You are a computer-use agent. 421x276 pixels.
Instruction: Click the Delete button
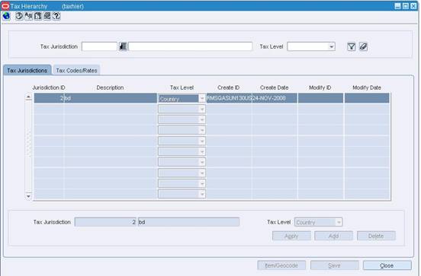[x=376, y=236]
